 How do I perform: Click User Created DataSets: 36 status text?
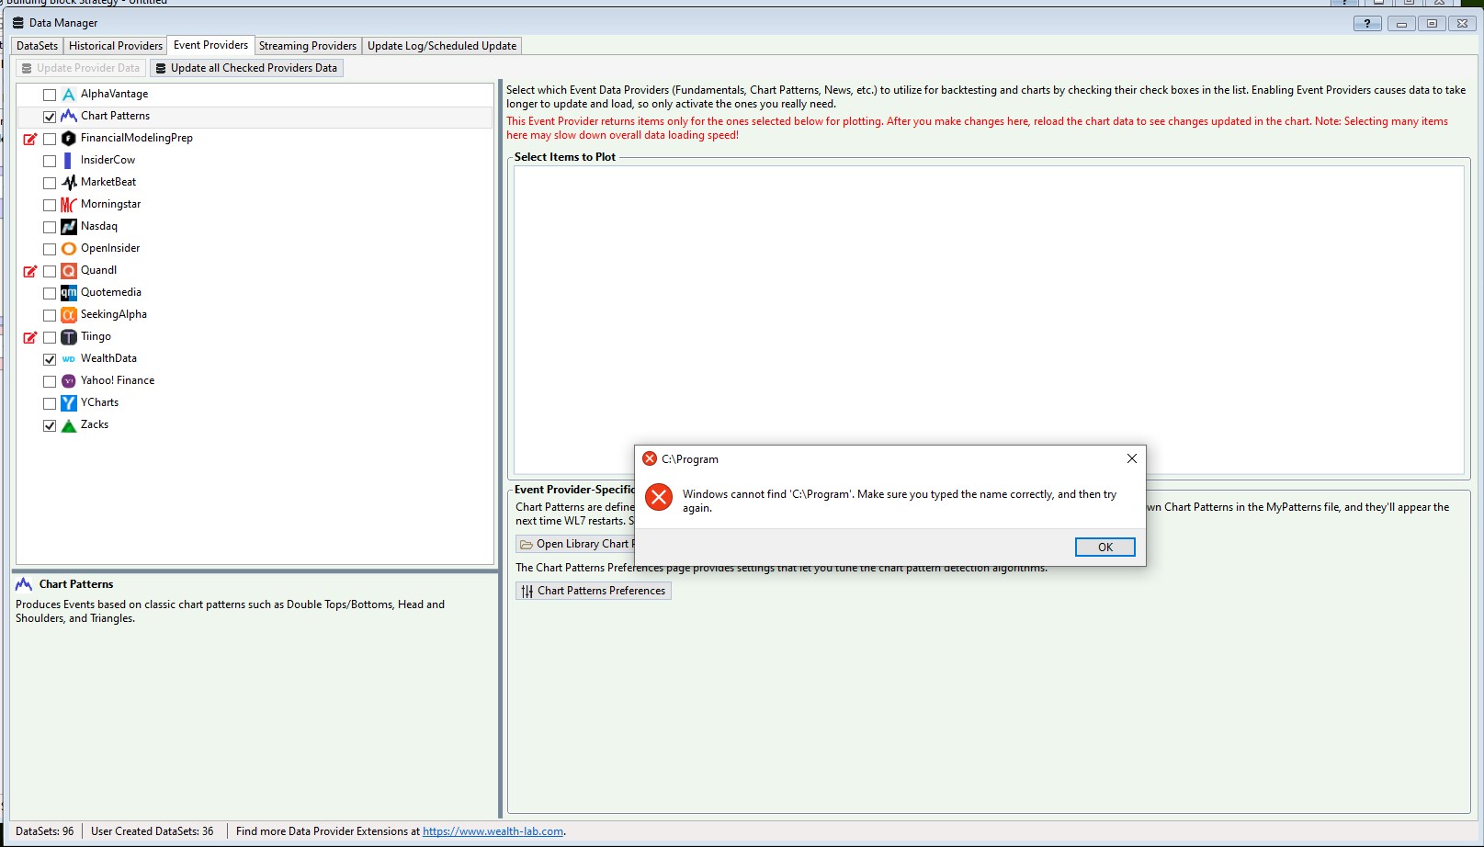(153, 831)
